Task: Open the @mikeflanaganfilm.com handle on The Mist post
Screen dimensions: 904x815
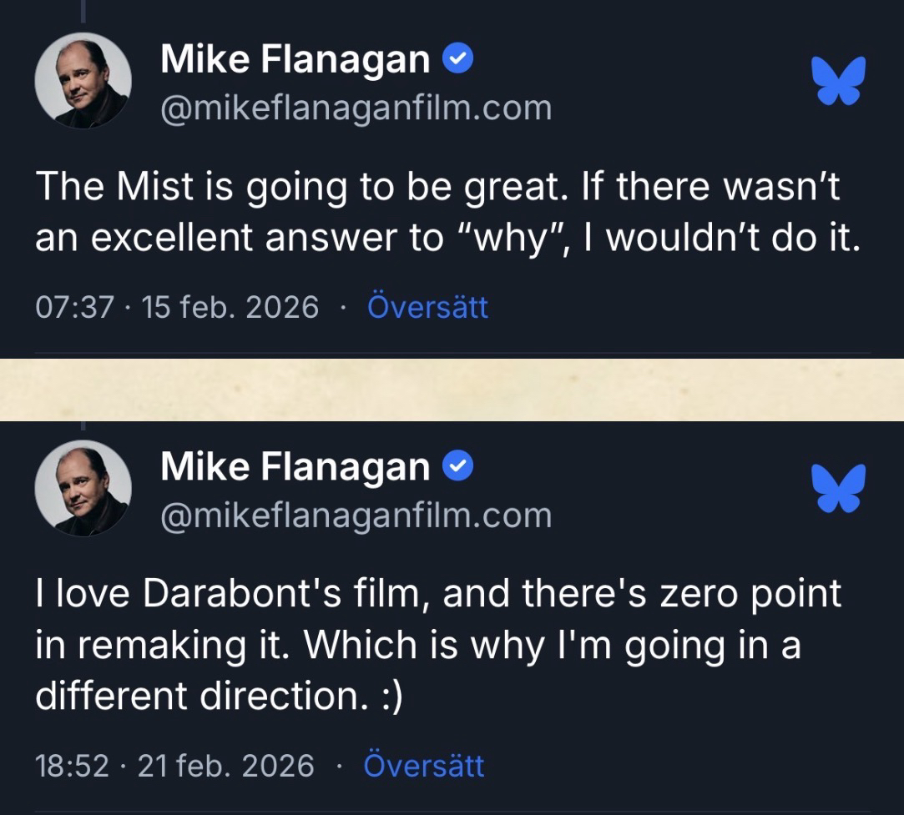Action: pos(356,108)
